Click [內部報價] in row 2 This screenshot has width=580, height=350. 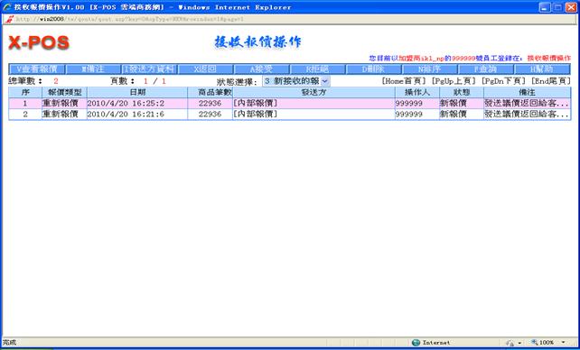click(256, 115)
